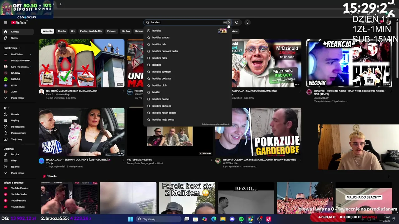Expand the Ty section chevron
Image resolution: width=399 pixels, height=224 pixels.
[x=7, y=108]
